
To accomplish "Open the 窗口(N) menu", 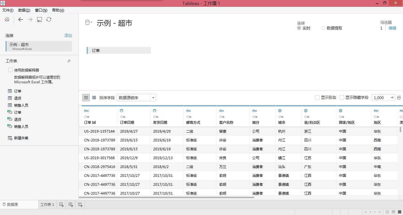I will coord(41,10).
